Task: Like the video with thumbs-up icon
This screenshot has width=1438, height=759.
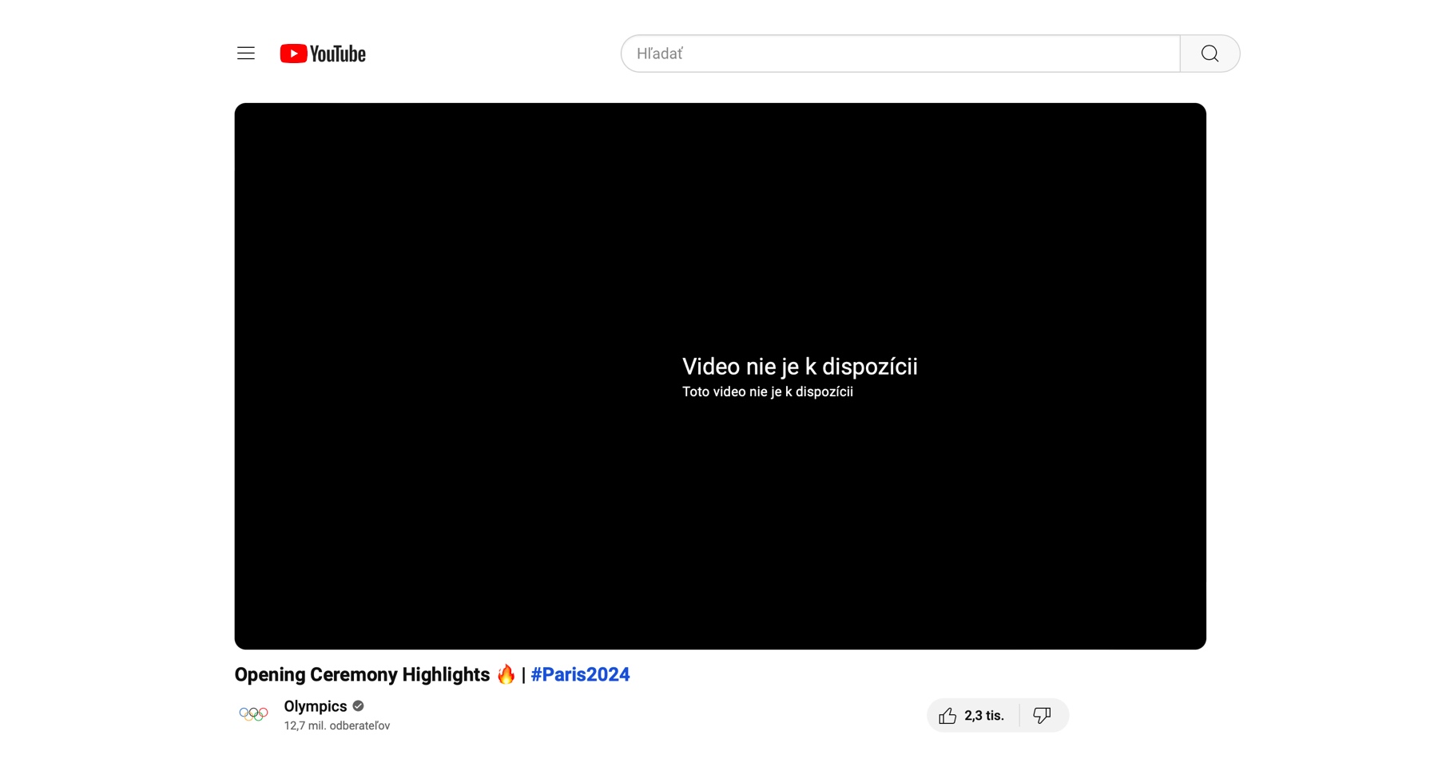Action: [x=947, y=716]
